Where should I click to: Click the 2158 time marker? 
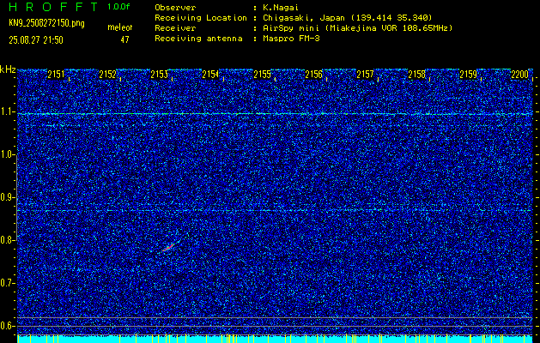pyautogui.click(x=416, y=75)
